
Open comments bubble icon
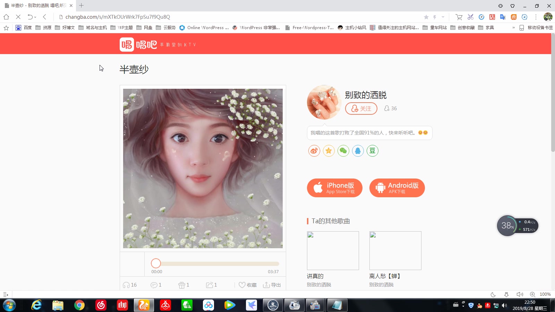tap(154, 285)
